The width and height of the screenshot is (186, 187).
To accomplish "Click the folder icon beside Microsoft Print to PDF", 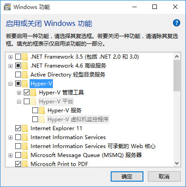I will (x=25, y=164).
